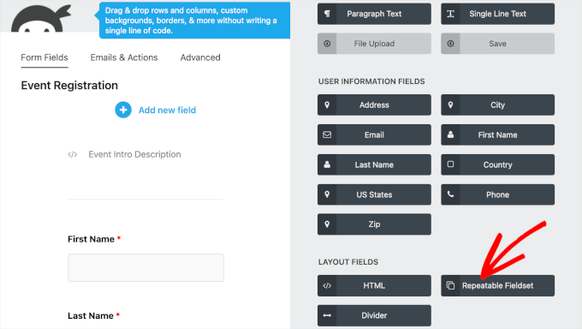Select the greyed Save field button
Viewport: 582px width, 329px height.
[498, 44]
